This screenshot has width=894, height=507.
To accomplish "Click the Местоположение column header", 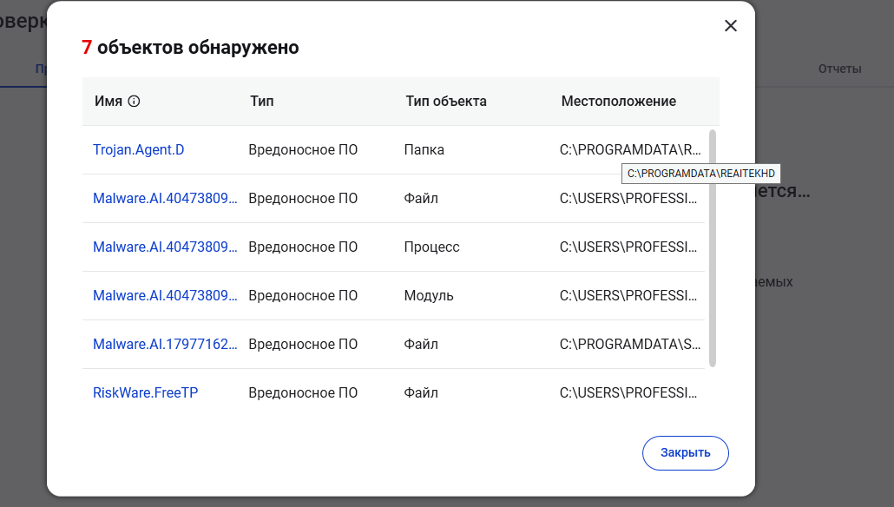I will click(619, 101).
